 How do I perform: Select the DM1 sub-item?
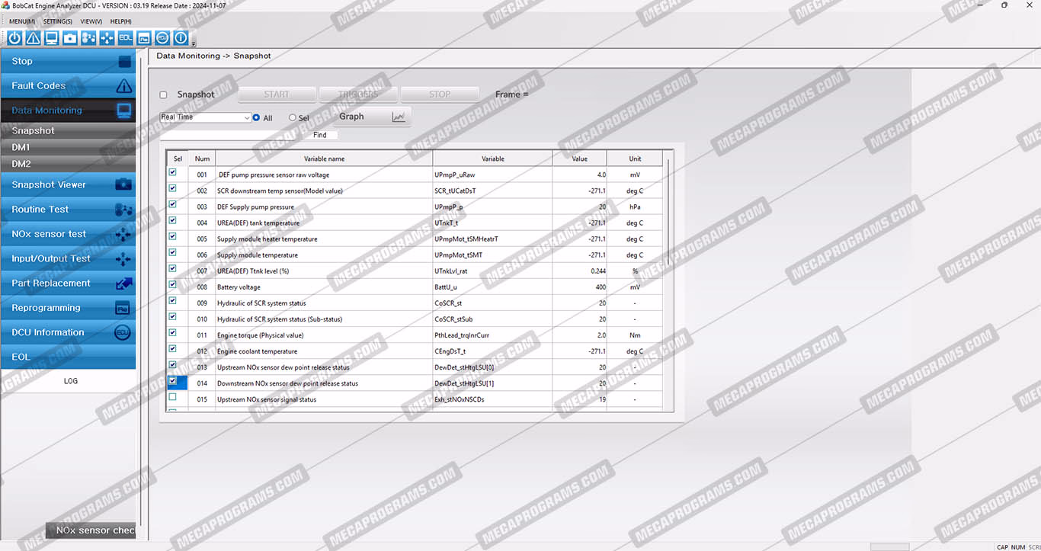(68, 147)
